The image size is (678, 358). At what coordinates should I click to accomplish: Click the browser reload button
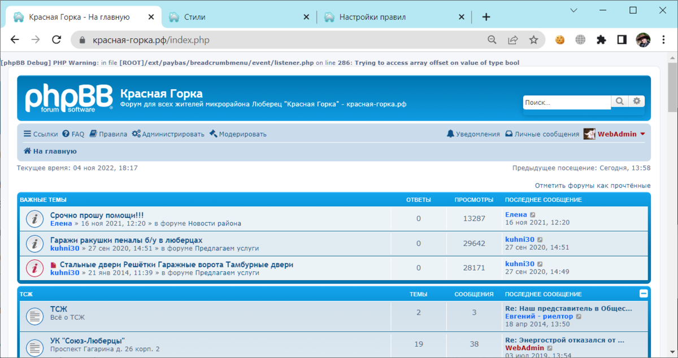coord(56,39)
